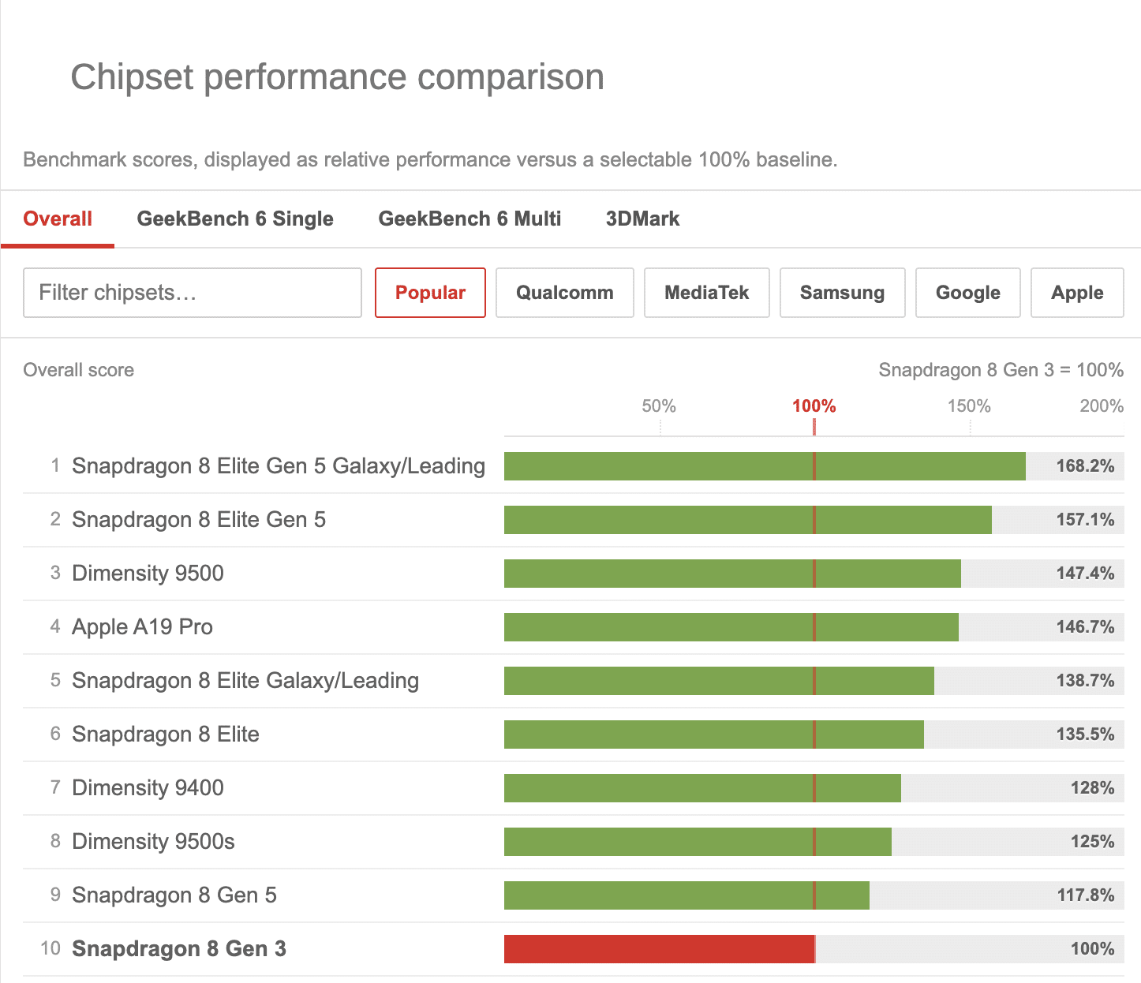Click the Dimensity 9500 chipset name
Viewport: 1141px width, 983px height.
point(148,574)
